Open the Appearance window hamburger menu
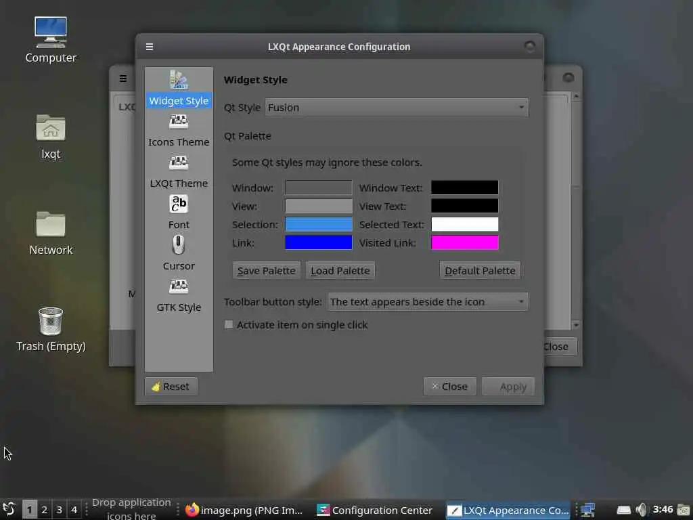Screen dimensions: 693x520 click(x=150, y=47)
